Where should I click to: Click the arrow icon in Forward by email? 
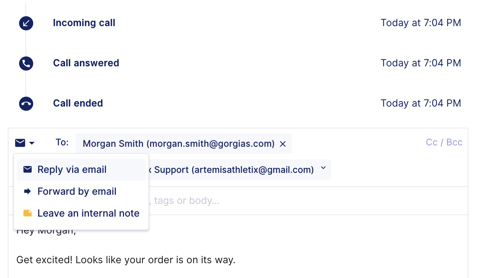coord(28,192)
